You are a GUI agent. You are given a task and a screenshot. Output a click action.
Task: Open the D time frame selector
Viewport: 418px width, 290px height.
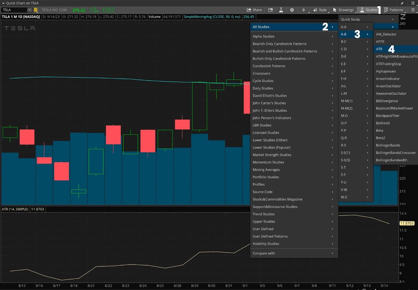point(304,10)
